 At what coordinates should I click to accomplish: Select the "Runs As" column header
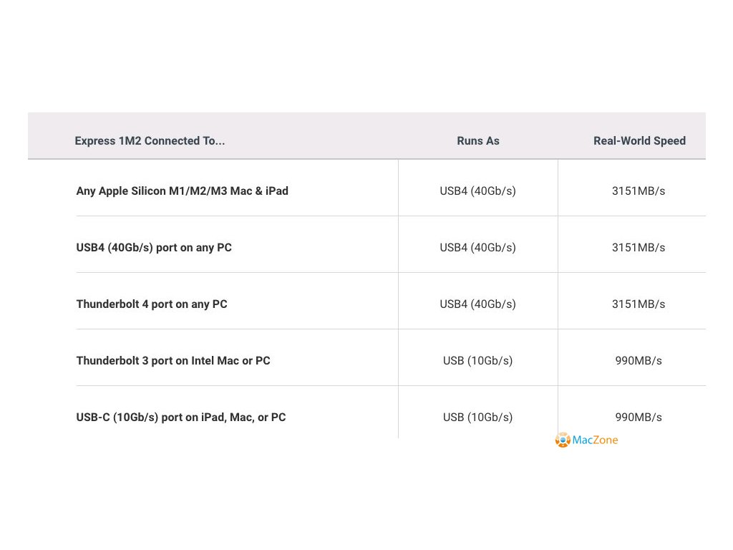tap(478, 141)
